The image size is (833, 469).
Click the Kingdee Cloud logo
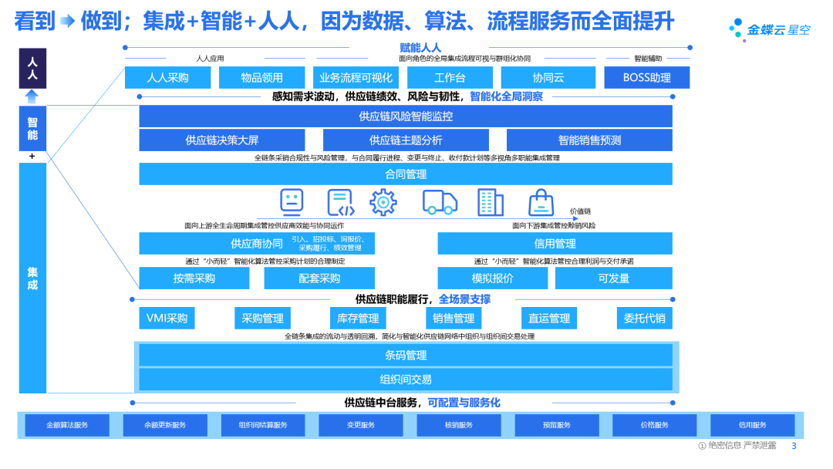[770, 29]
